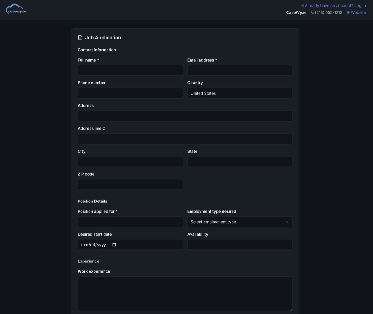
Task: Click the City label
Action: coord(81,151)
